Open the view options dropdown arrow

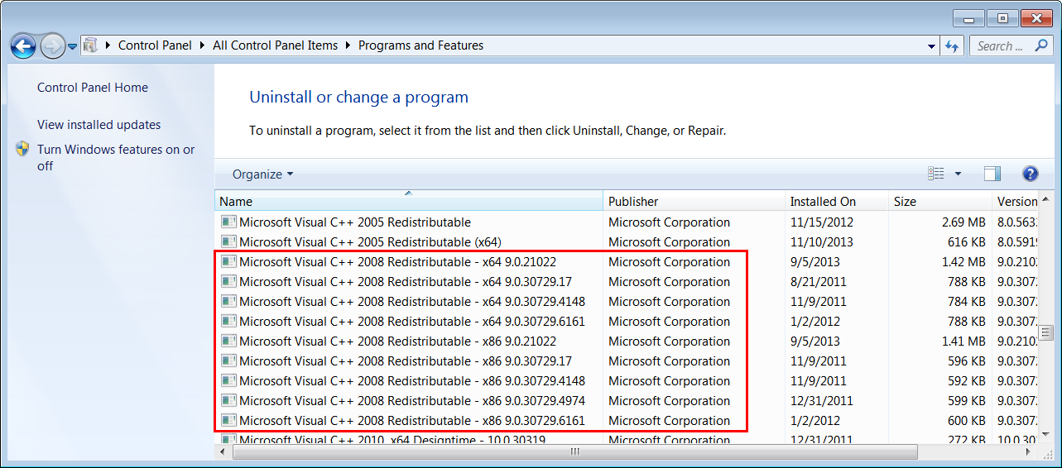(x=958, y=174)
